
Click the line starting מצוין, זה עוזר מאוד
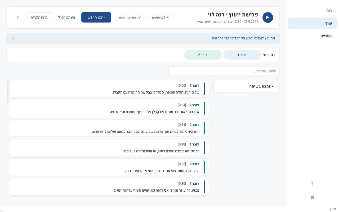pos(156,191)
